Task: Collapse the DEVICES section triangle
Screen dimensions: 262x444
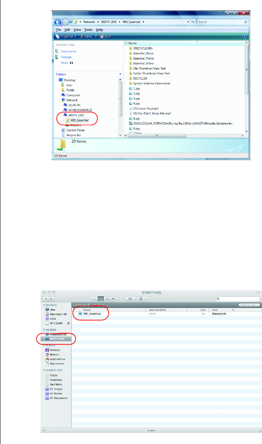Action: click(44, 305)
